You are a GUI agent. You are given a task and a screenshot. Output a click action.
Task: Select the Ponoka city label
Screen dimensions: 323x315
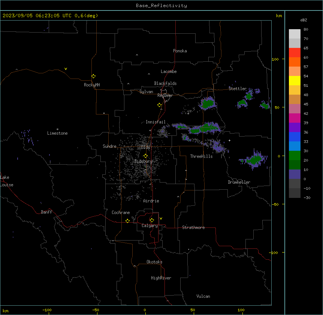tap(180, 51)
